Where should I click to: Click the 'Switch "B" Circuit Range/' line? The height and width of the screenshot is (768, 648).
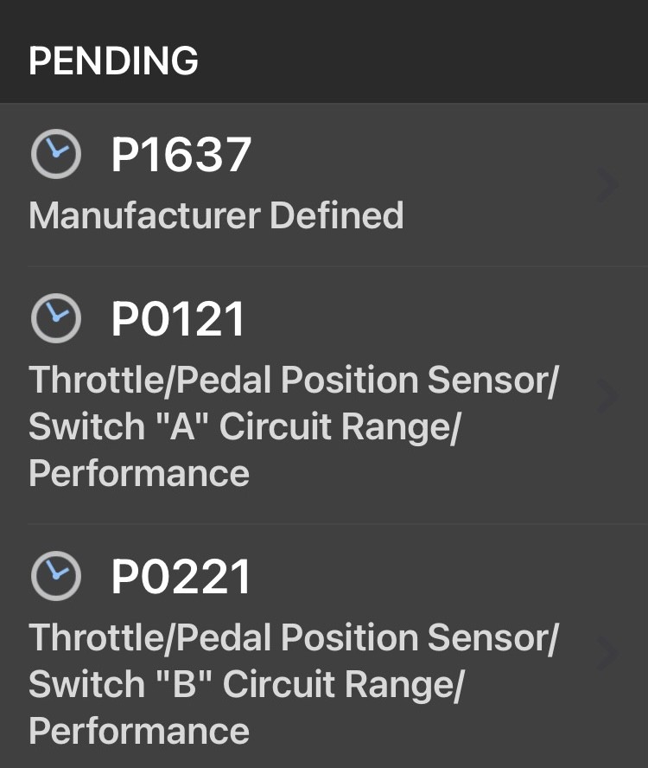[x=246, y=685]
